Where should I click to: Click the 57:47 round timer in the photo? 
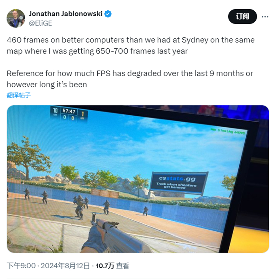(69, 111)
